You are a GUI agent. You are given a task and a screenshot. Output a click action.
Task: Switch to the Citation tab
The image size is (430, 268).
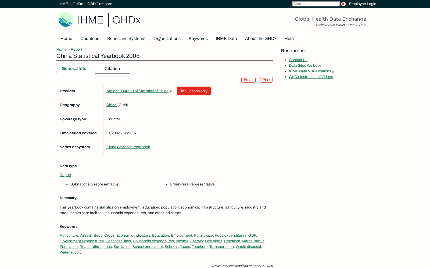[x=112, y=69]
